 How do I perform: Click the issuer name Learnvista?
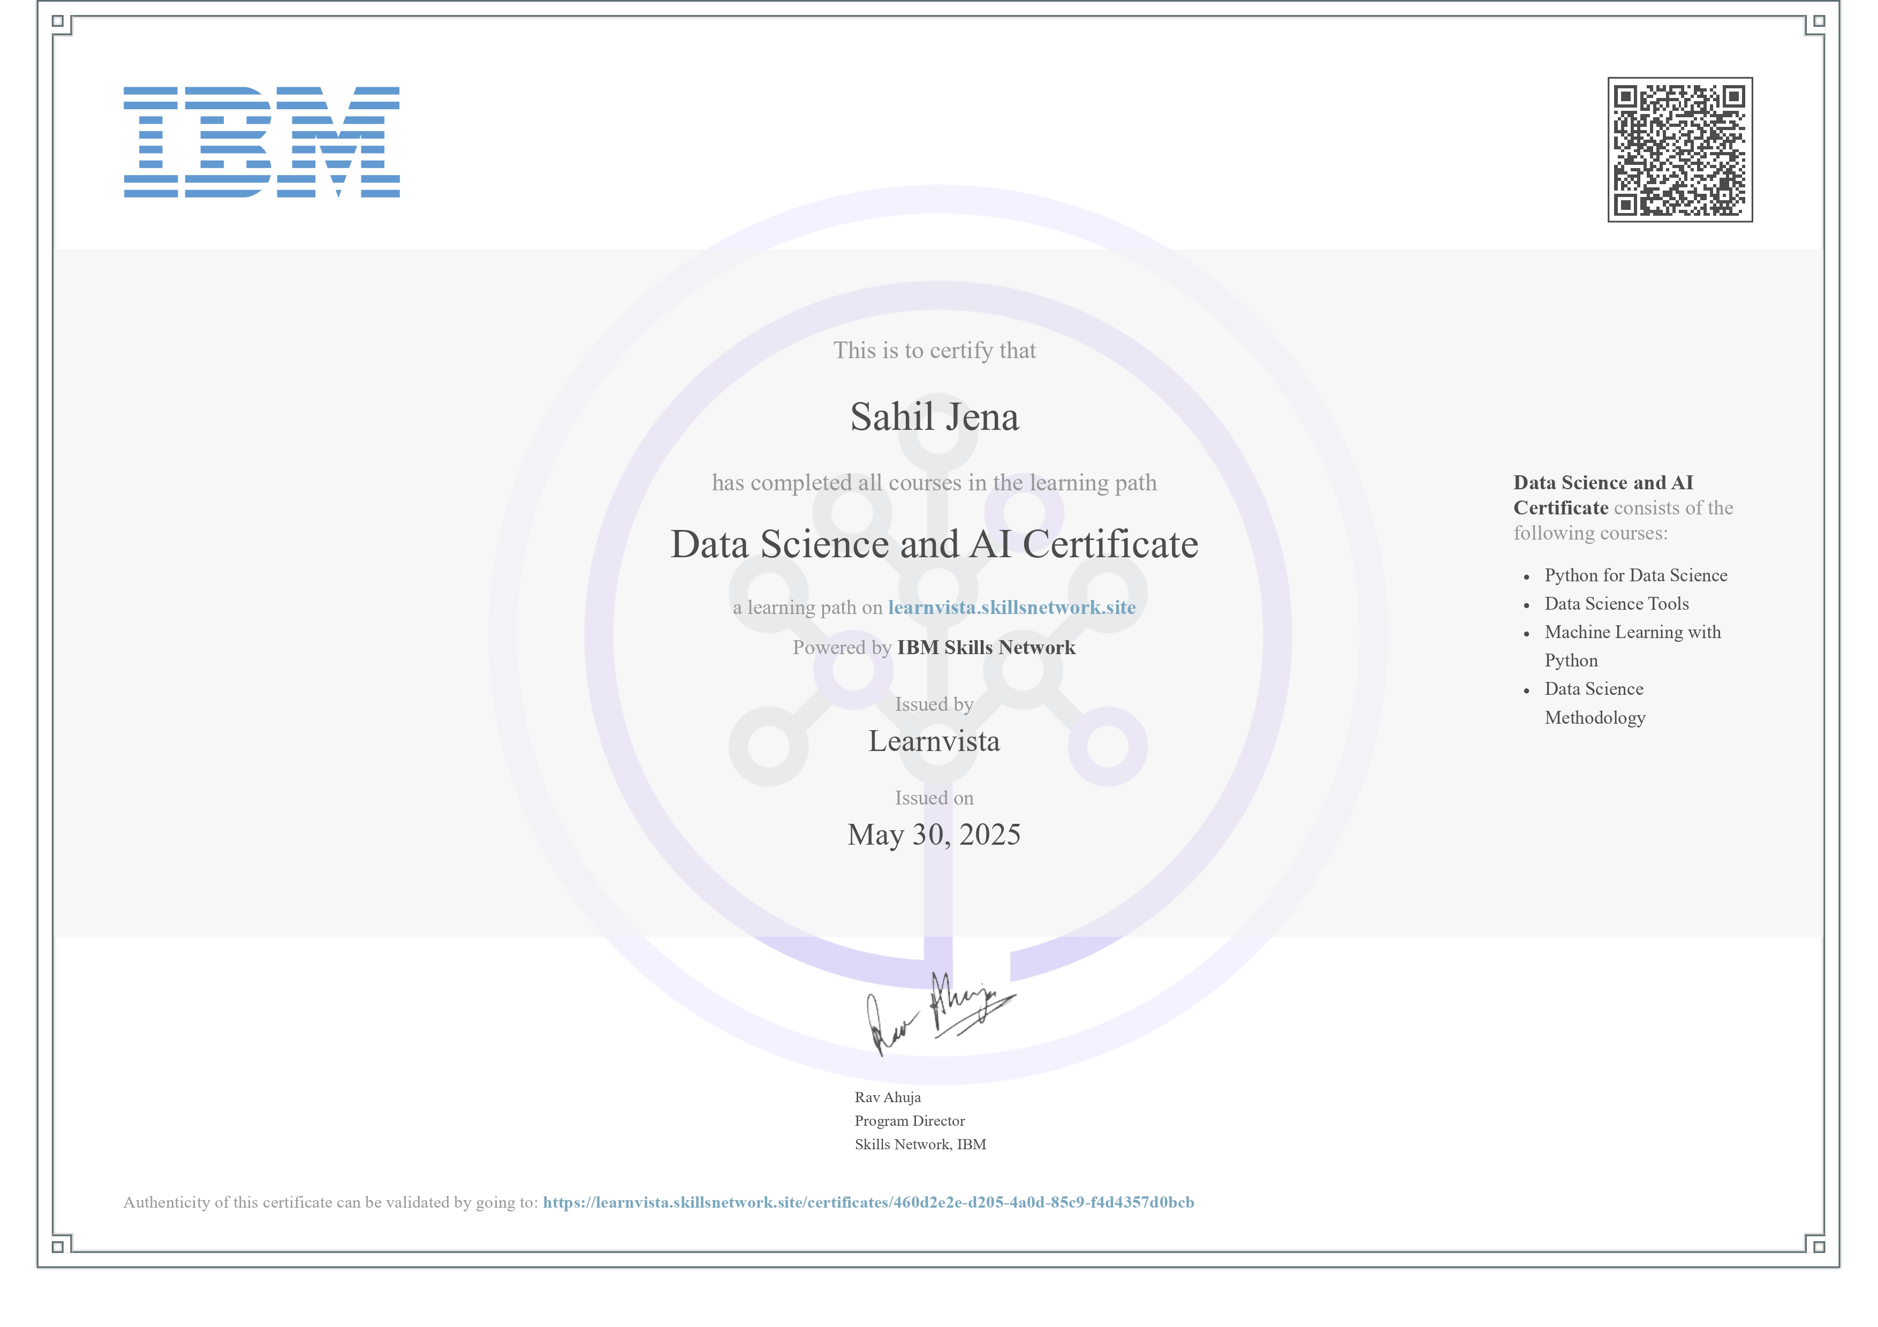pyautogui.click(x=934, y=741)
